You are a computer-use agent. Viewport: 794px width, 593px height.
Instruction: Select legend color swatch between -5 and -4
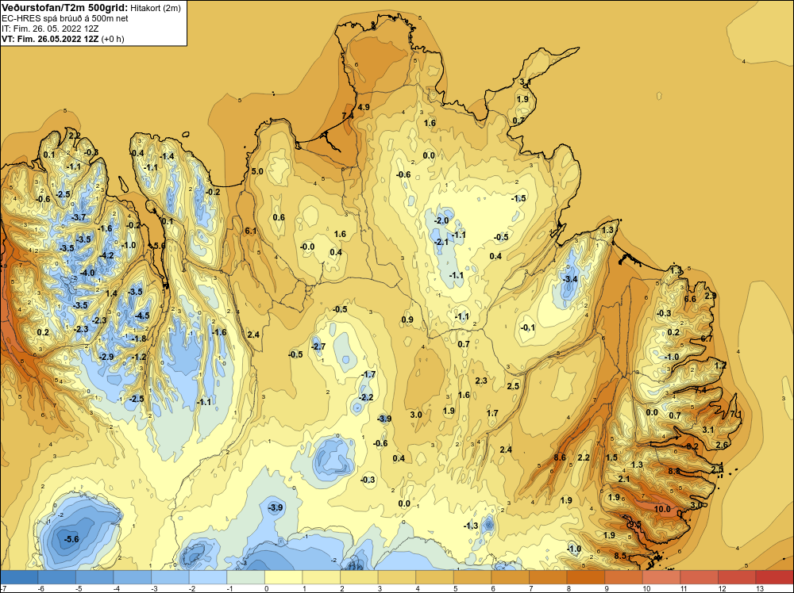pos(94,577)
